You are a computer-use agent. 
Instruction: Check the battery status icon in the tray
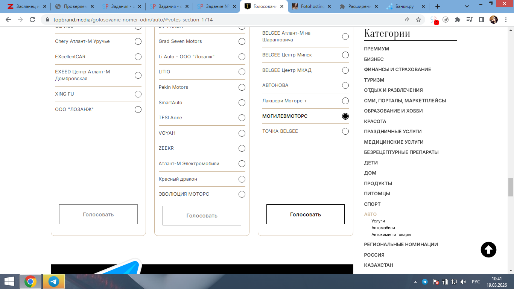click(445, 281)
